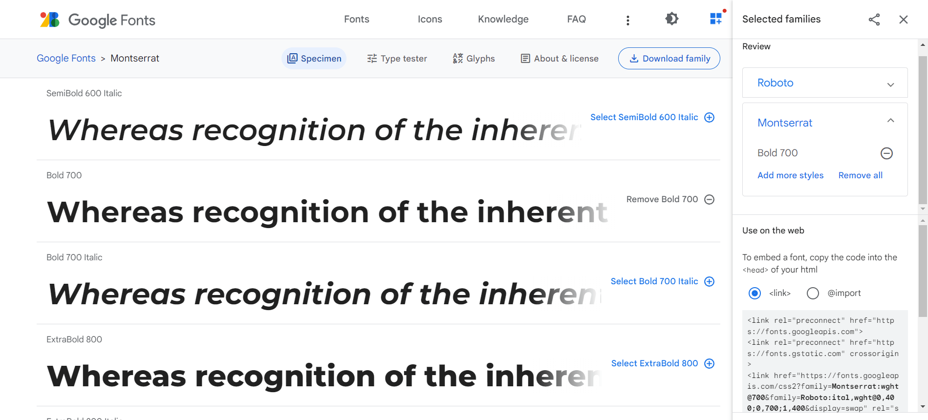This screenshot has height=420, width=928.
Task: Remove Bold 700 in the specimen list
Action: pyautogui.click(x=710, y=199)
